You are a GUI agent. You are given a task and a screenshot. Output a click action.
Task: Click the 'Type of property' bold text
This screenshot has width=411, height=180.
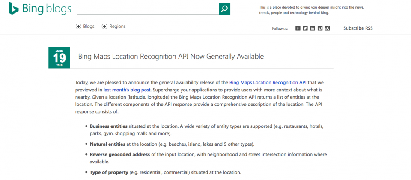coord(109,173)
